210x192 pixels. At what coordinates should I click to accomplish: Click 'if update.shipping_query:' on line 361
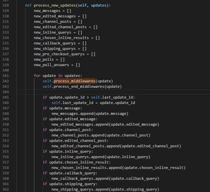[x=70, y=184]
